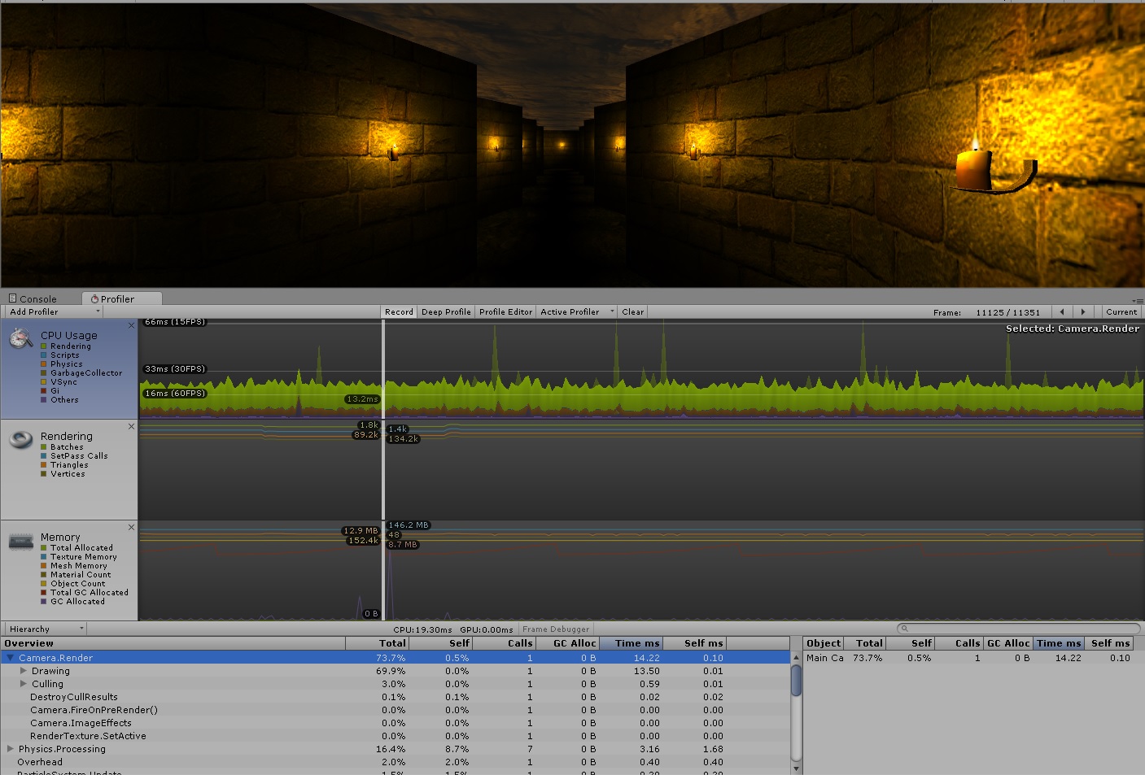Toggle Material Count series
1145x775 pixels.
pos(44,575)
